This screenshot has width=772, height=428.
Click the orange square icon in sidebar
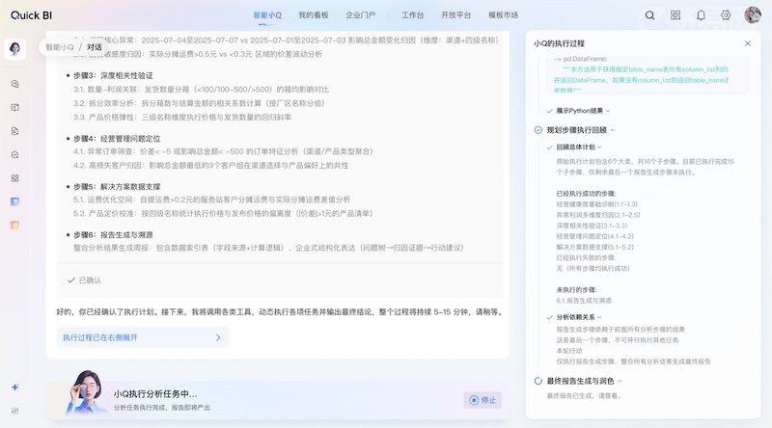(15, 225)
